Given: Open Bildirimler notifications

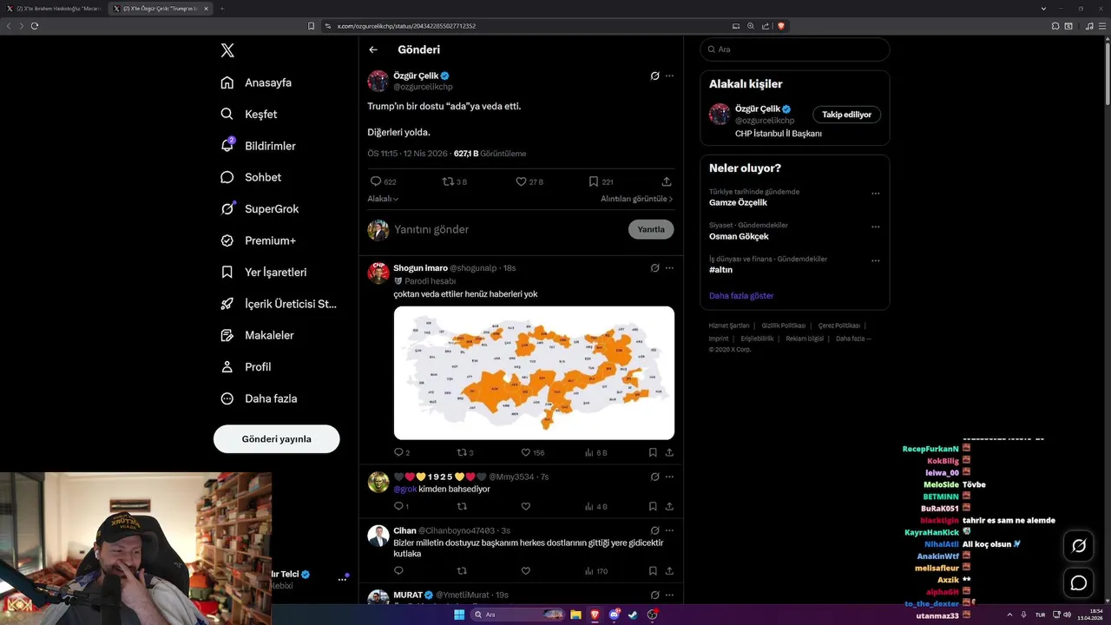Looking at the screenshot, I should (x=258, y=146).
